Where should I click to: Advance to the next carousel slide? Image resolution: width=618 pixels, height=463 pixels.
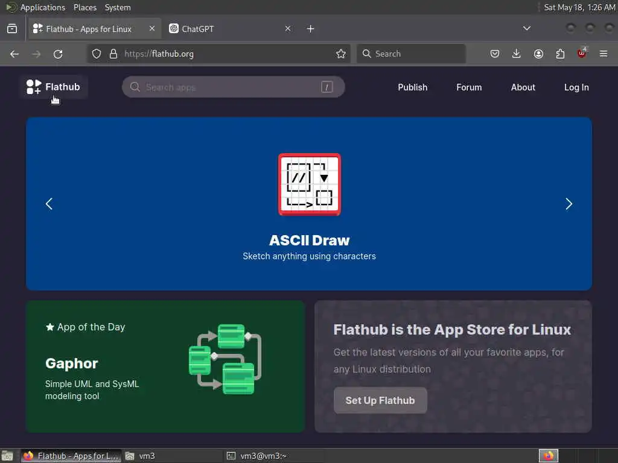point(569,204)
